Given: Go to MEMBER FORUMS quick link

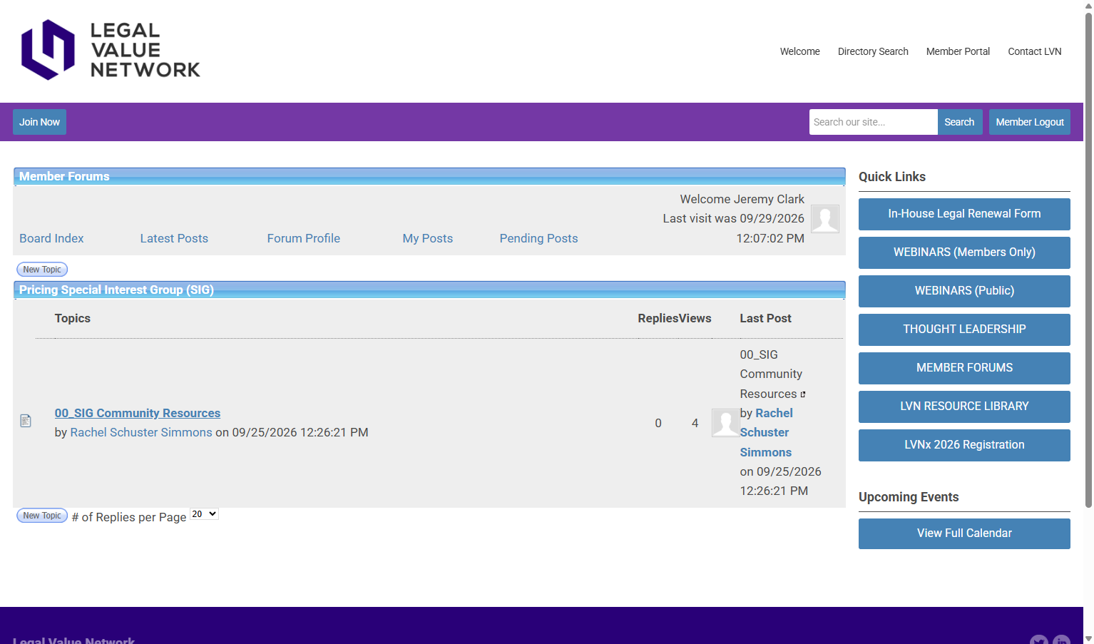Looking at the screenshot, I should pyautogui.click(x=964, y=368).
